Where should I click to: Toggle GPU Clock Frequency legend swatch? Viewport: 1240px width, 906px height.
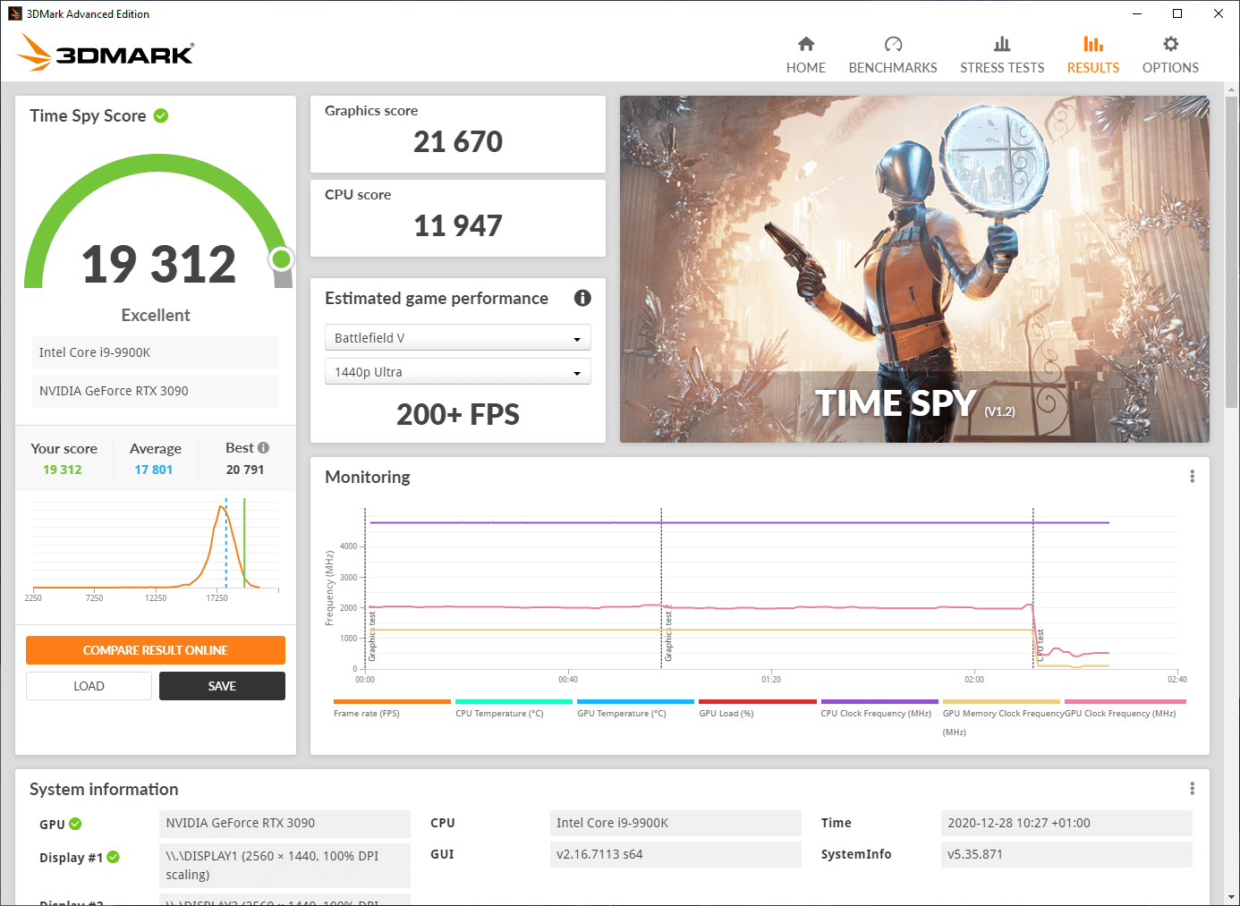coord(1125,702)
